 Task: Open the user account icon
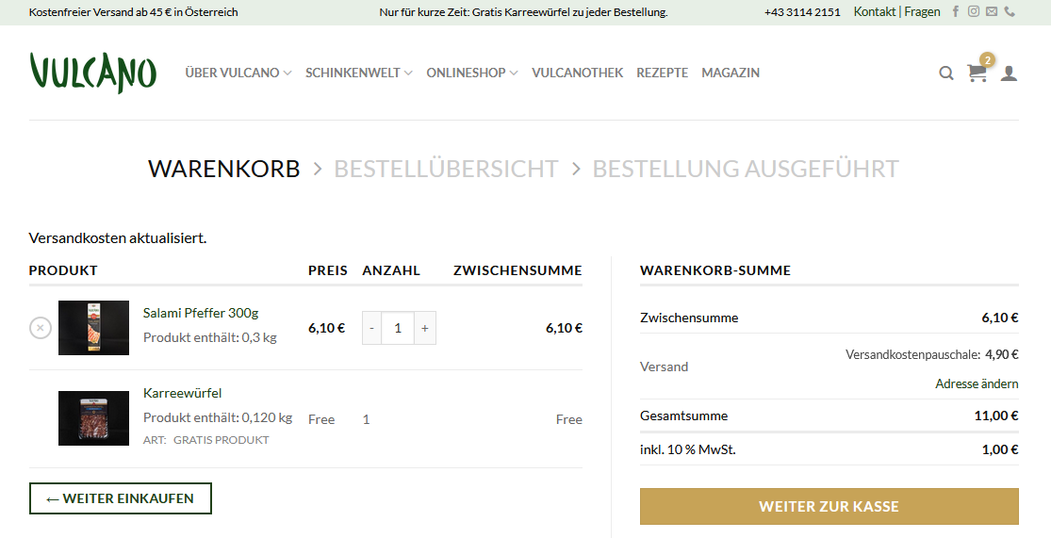[1009, 73]
